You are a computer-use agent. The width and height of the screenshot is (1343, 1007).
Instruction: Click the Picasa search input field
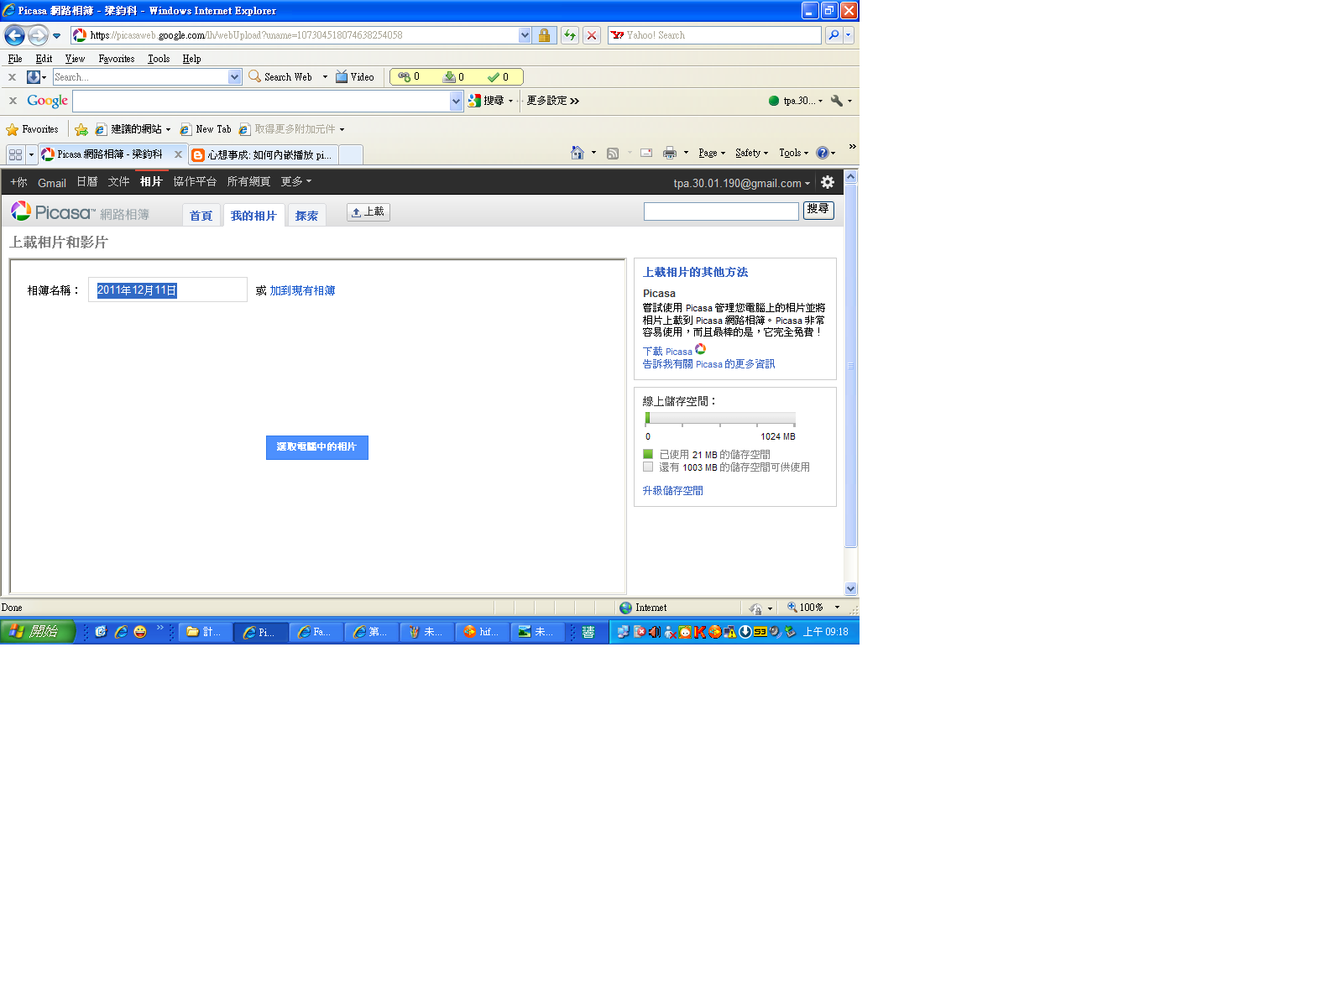pyautogui.click(x=721, y=211)
